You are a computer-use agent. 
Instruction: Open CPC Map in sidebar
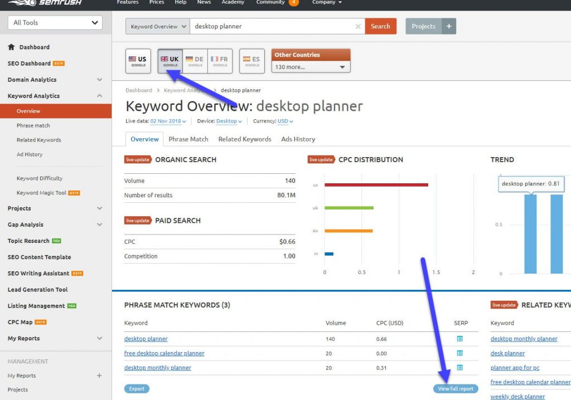(x=20, y=322)
